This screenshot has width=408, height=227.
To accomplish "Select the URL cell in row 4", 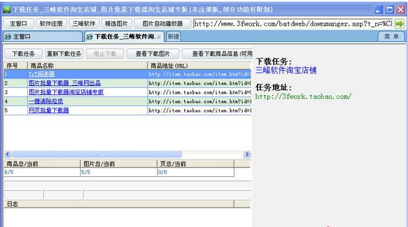I will click(199, 101).
